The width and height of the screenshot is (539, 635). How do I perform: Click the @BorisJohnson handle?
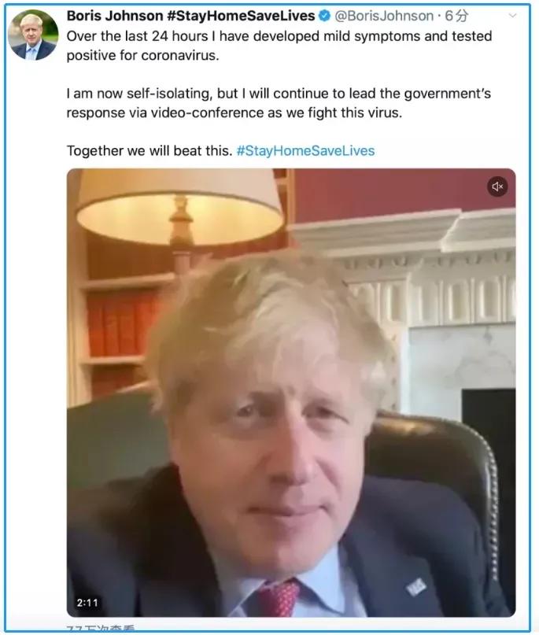[x=385, y=16]
